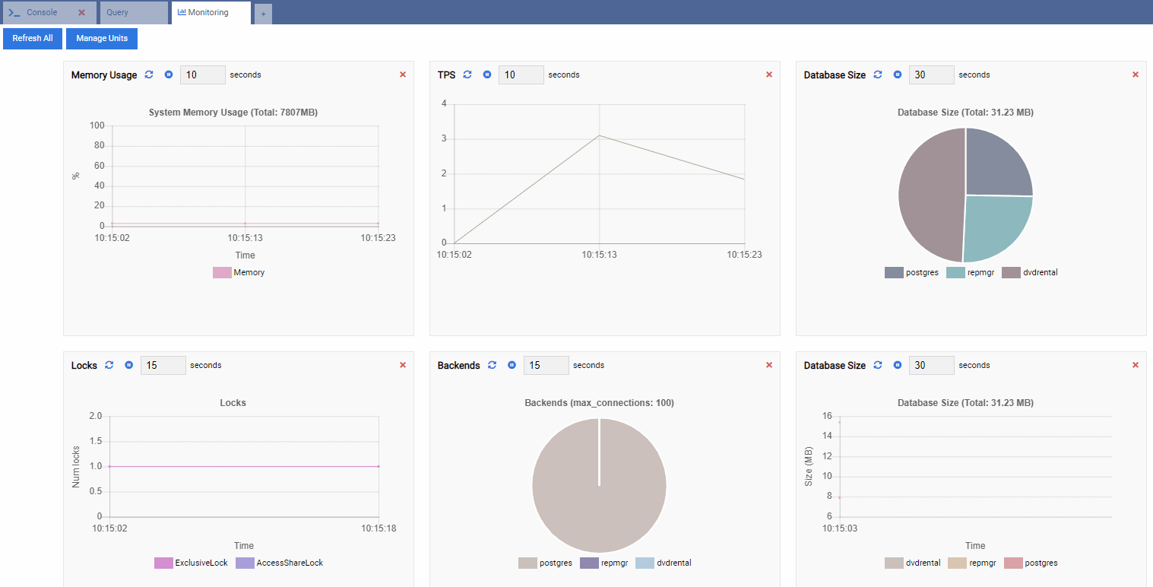Remove the Locks monitoring widget
This screenshot has height=587, width=1153.
402,365
